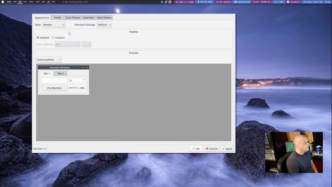Click the clipboard tray icon in top panel
The image size is (332, 187).
point(166,2)
